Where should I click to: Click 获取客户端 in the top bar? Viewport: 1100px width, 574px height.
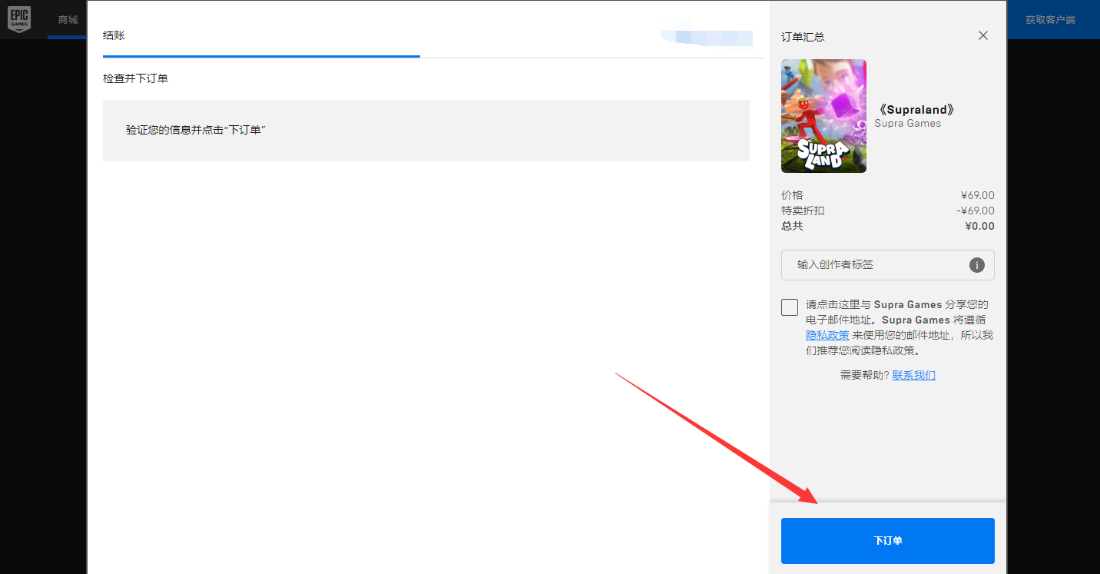[x=1050, y=19]
